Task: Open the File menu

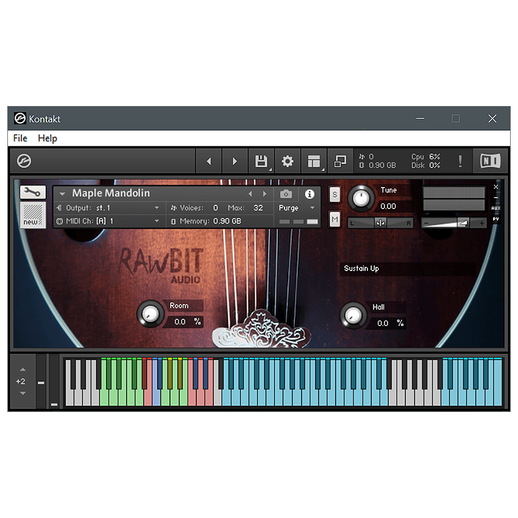Action: 20,138
